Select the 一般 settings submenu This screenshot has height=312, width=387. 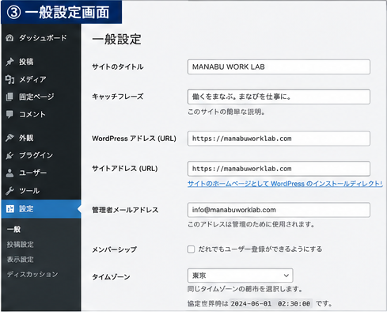click(x=13, y=229)
